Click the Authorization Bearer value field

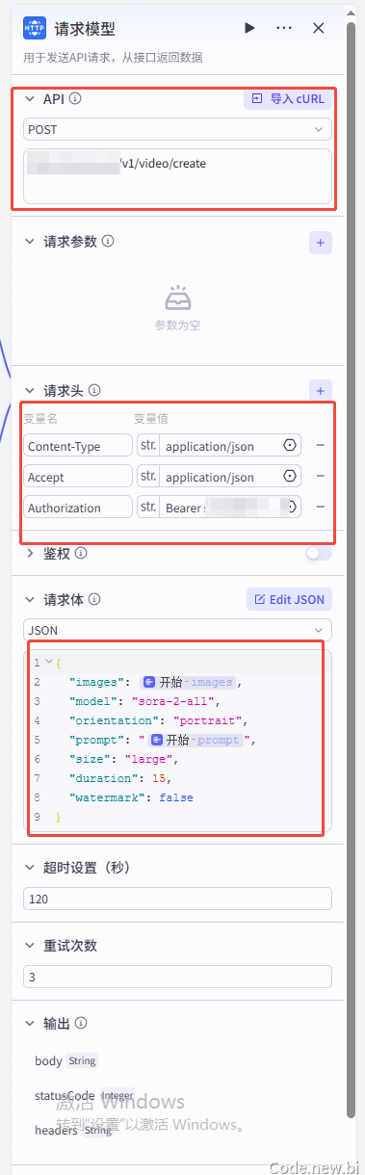(x=220, y=507)
